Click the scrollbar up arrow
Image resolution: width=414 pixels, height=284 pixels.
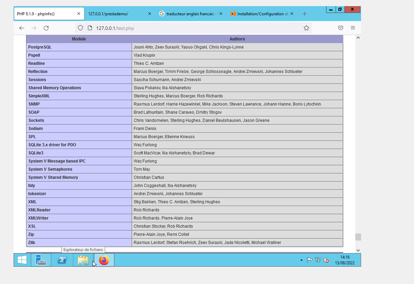[x=358, y=38]
